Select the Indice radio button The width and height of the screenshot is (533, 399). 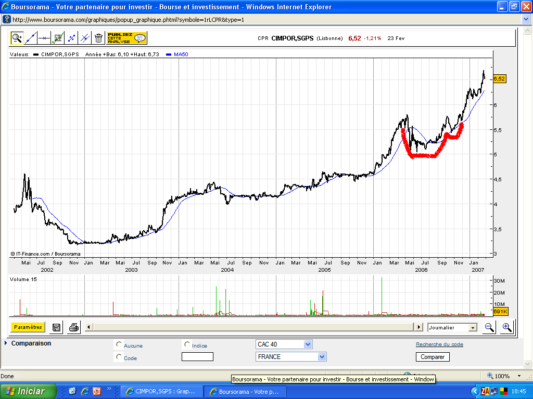pyautogui.click(x=187, y=344)
